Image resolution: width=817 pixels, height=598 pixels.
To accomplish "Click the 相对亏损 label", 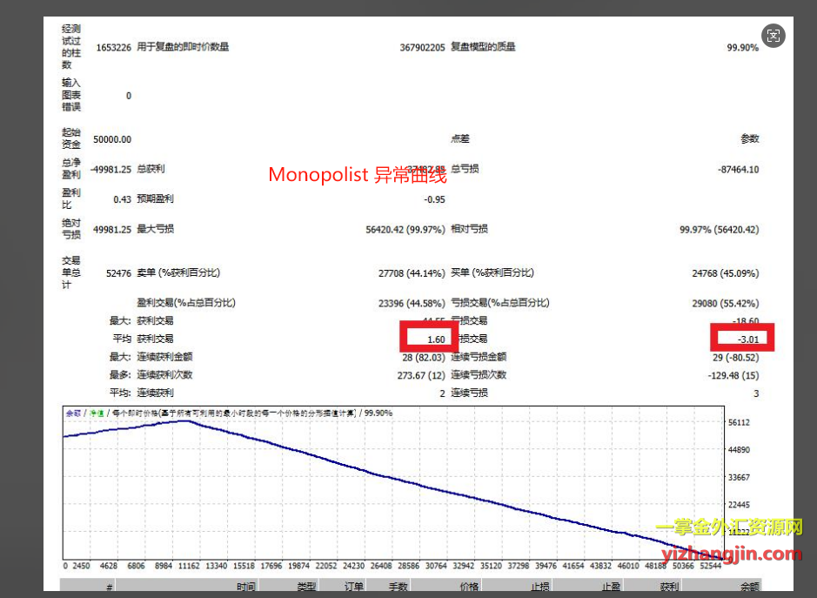I will [470, 229].
